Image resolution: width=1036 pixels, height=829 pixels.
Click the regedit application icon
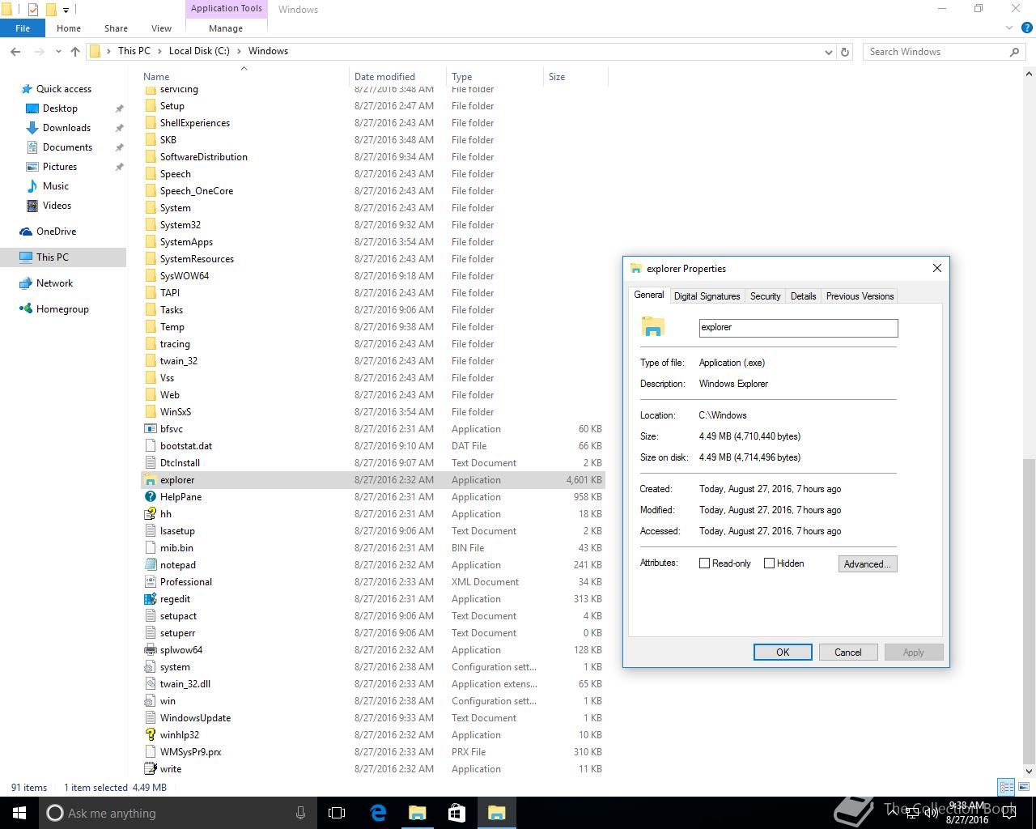(150, 599)
